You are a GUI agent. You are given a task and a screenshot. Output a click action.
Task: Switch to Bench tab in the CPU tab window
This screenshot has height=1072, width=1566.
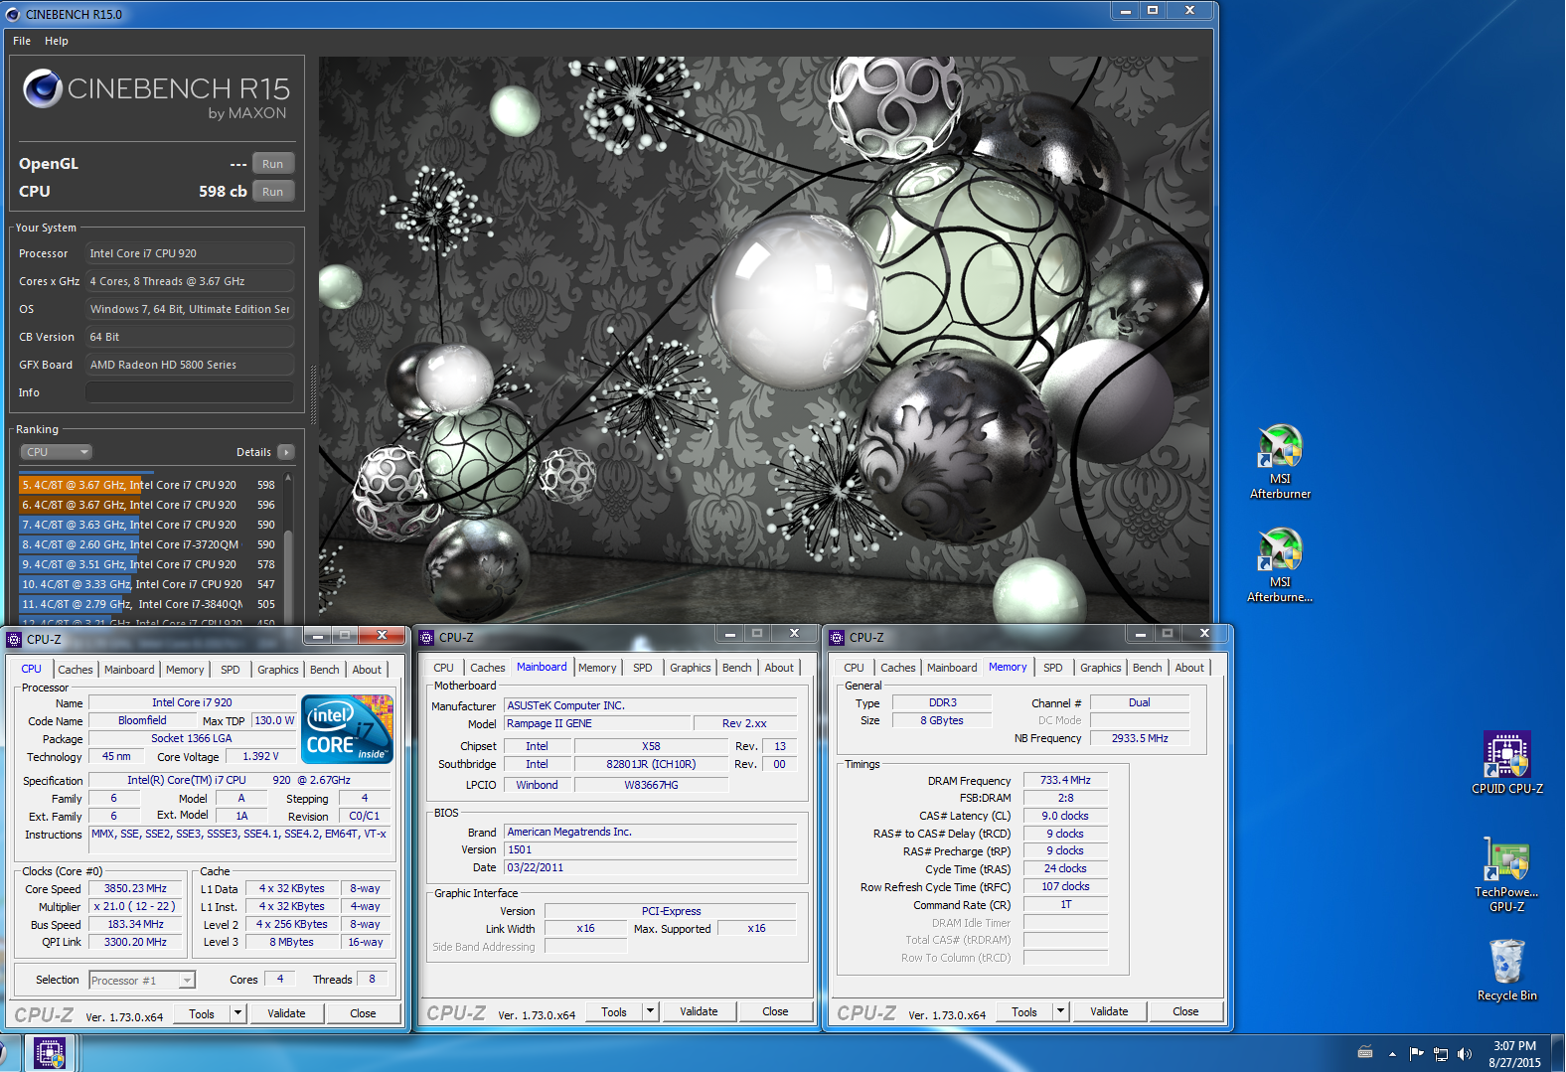pos(325,670)
